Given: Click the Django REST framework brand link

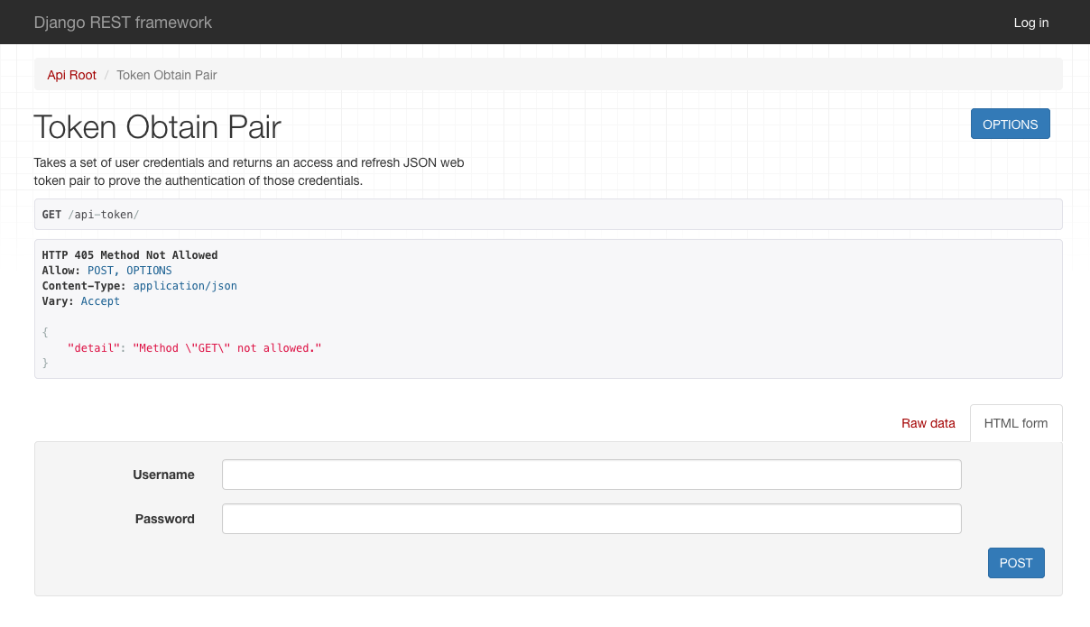Looking at the screenshot, I should pos(123,23).
